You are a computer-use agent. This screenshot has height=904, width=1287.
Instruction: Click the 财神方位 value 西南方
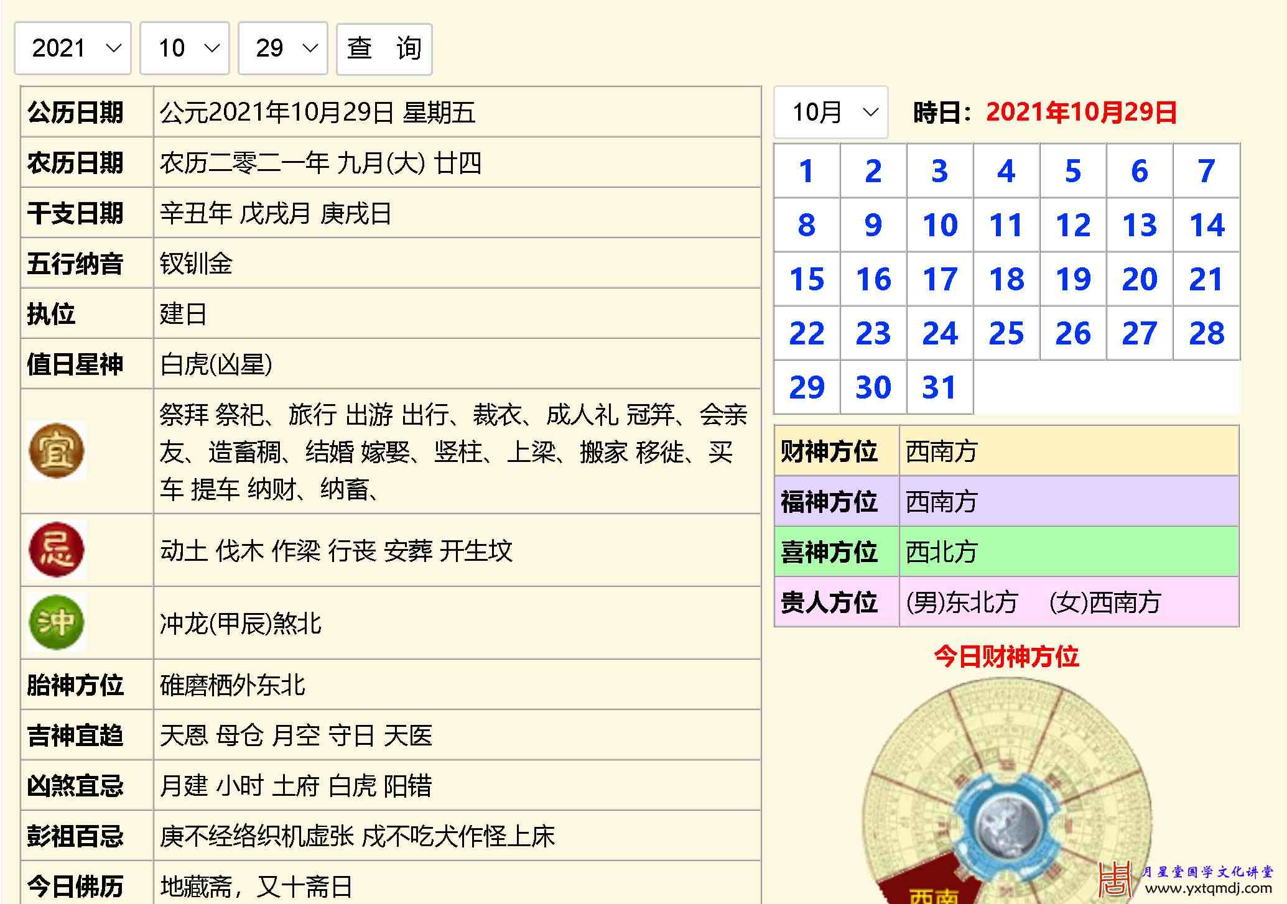click(x=1069, y=451)
